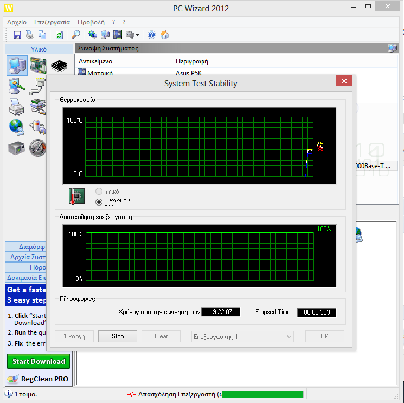Open the second ? menu

tap(124, 22)
